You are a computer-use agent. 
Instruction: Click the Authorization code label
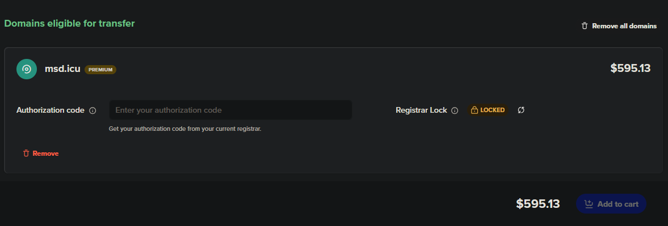pyautogui.click(x=51, y=110)
